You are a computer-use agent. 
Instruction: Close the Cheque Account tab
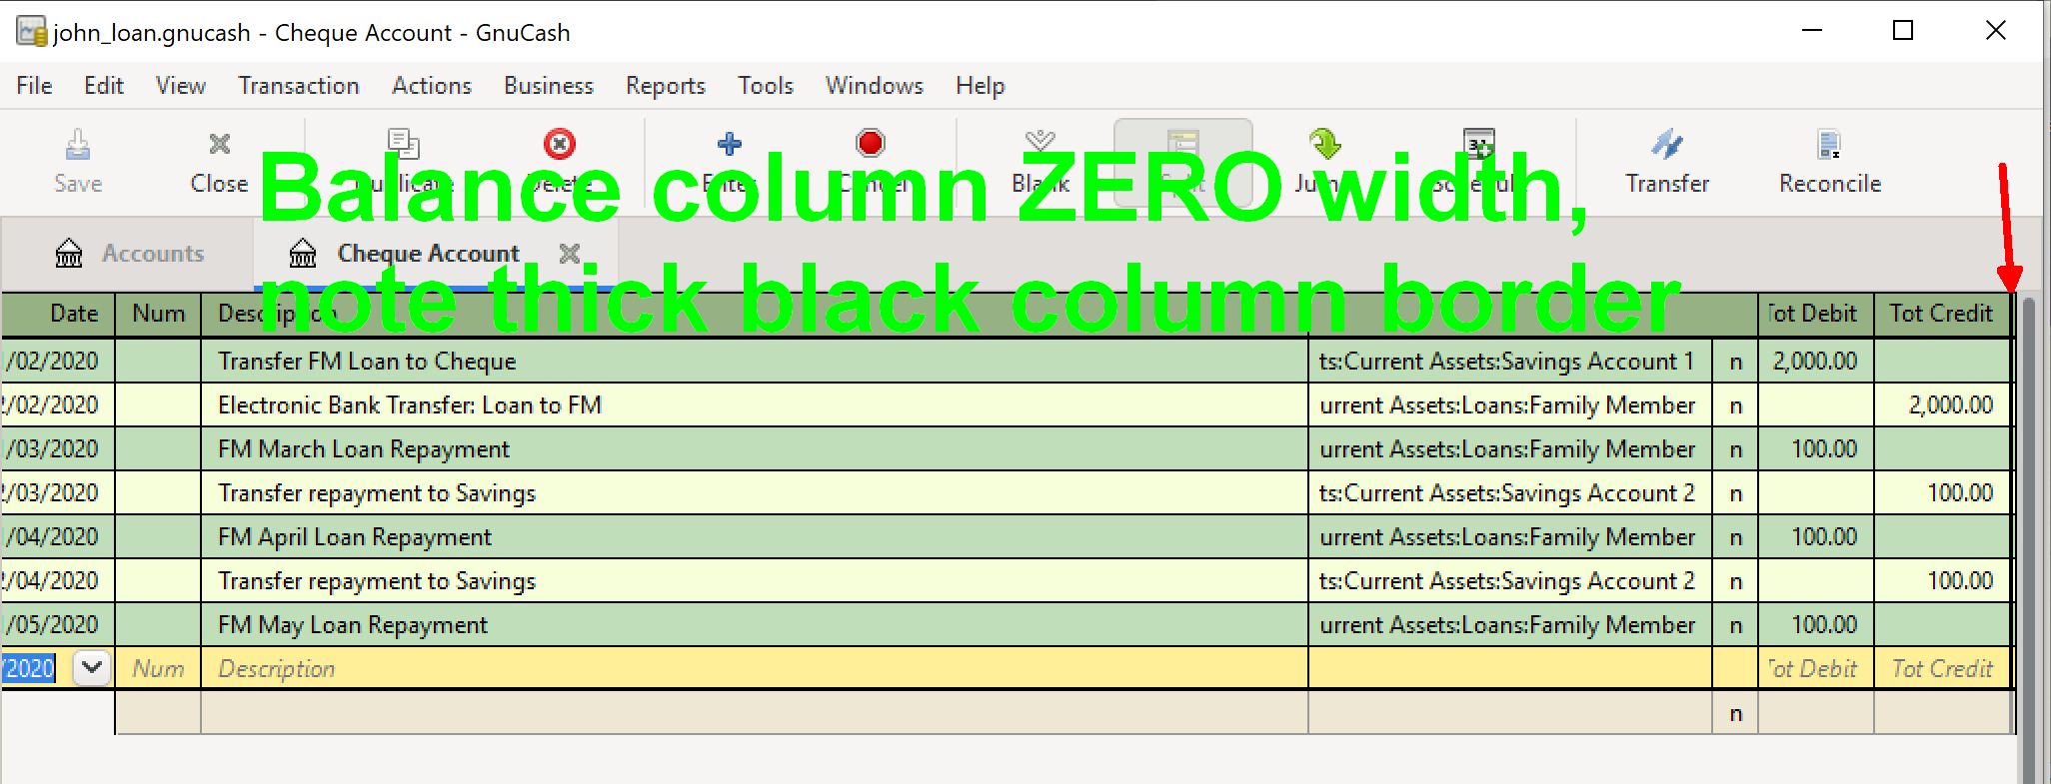[570, 254]
